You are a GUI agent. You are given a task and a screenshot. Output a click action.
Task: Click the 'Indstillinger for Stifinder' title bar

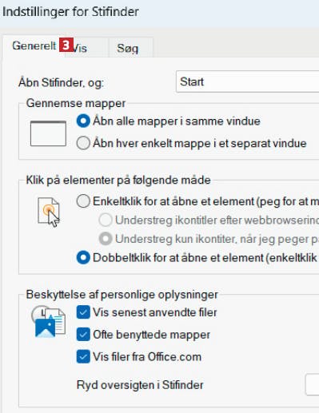(x=70, y=12)
